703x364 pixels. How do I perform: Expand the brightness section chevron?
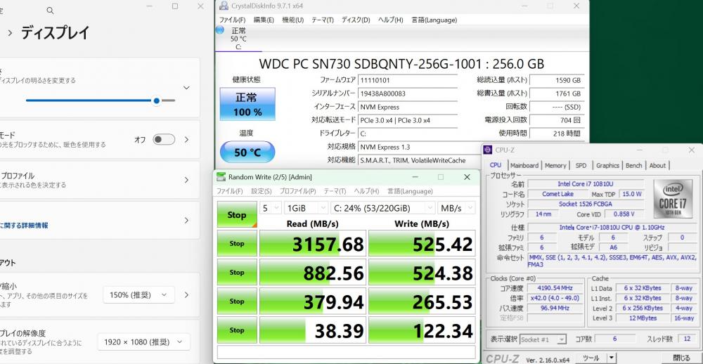coord(186,88)
